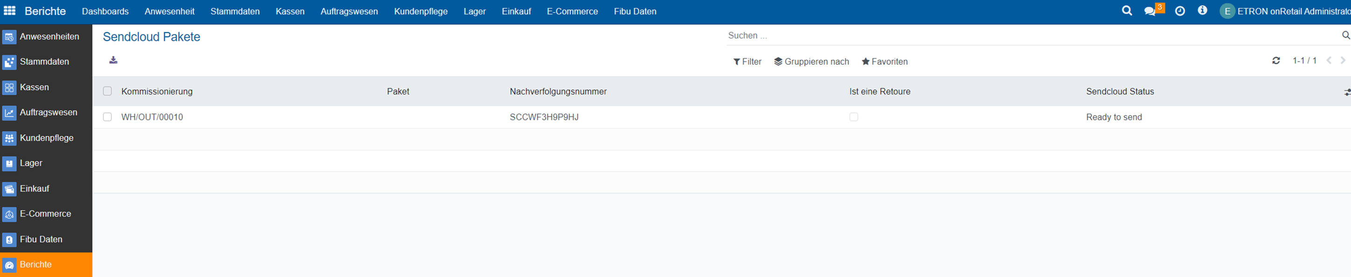Viewport: 1351px width, 277px height.
Task: Select the WH/OUT/00010 row checkbox
Action: coord(108,117)
